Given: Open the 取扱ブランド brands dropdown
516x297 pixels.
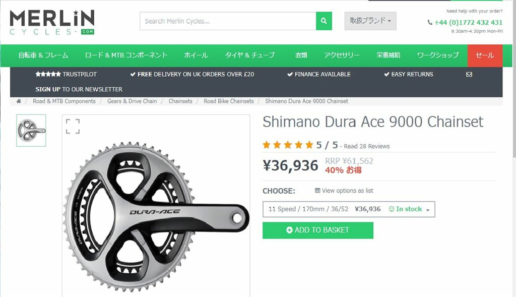Looking at the screenshot, I should 370,21.
